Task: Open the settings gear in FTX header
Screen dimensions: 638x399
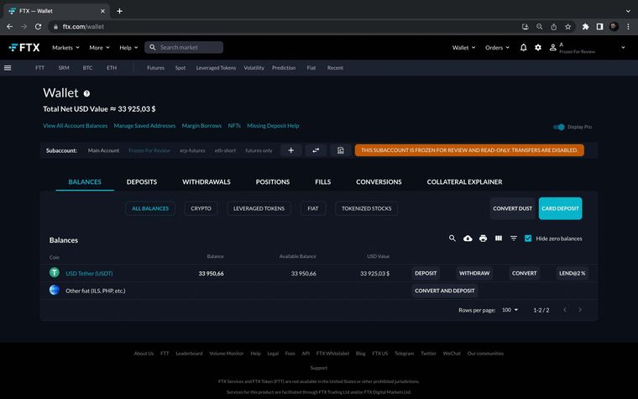Action: point(538,48)
